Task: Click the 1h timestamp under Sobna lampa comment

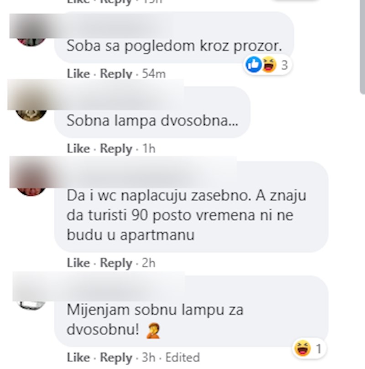Action: point(149,149)
